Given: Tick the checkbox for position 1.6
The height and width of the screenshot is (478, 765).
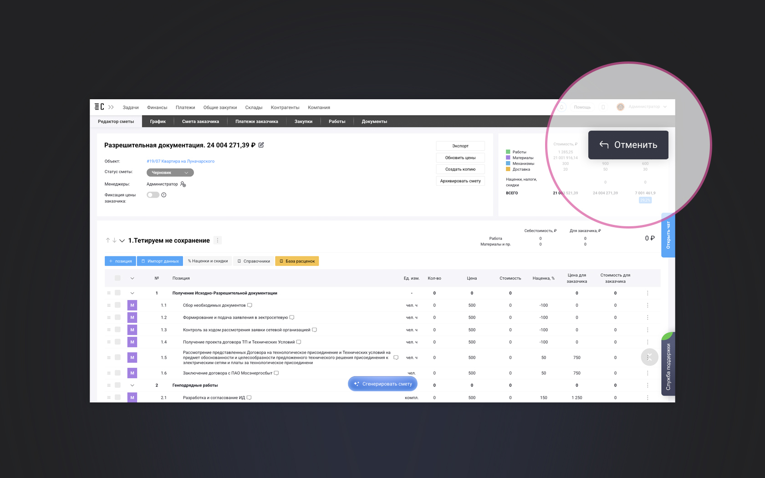Looking at the screenshot, I should coord(117,373).
